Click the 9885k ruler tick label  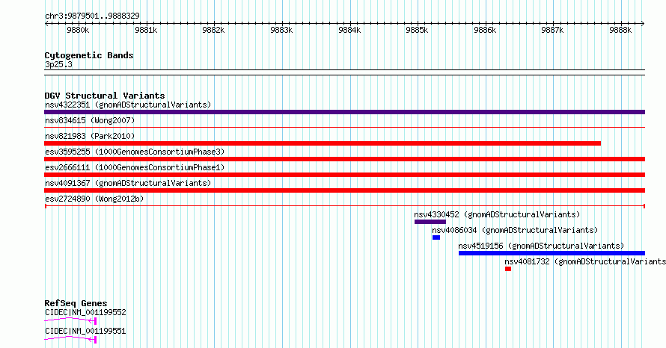(x=417, y=30)
